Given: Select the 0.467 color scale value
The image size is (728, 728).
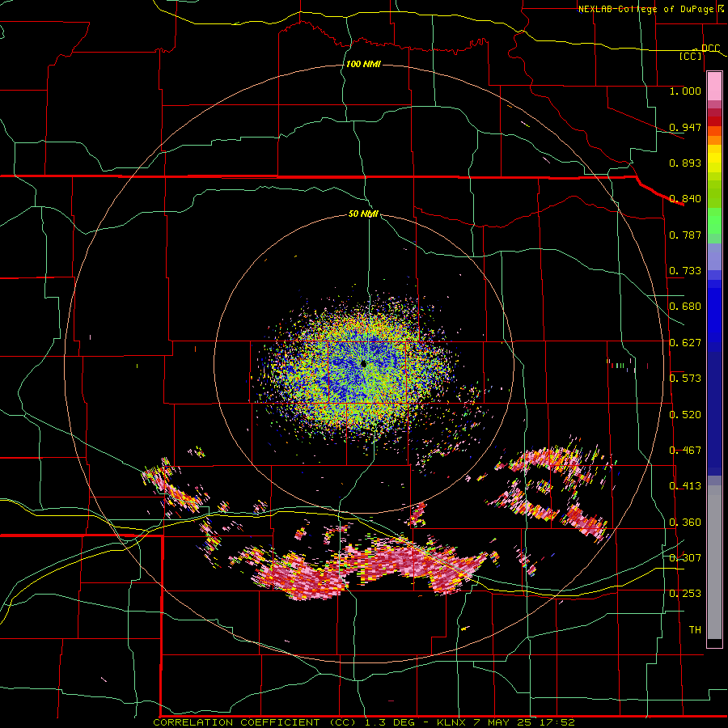Looking at the screenshot, I should (685, 451).
